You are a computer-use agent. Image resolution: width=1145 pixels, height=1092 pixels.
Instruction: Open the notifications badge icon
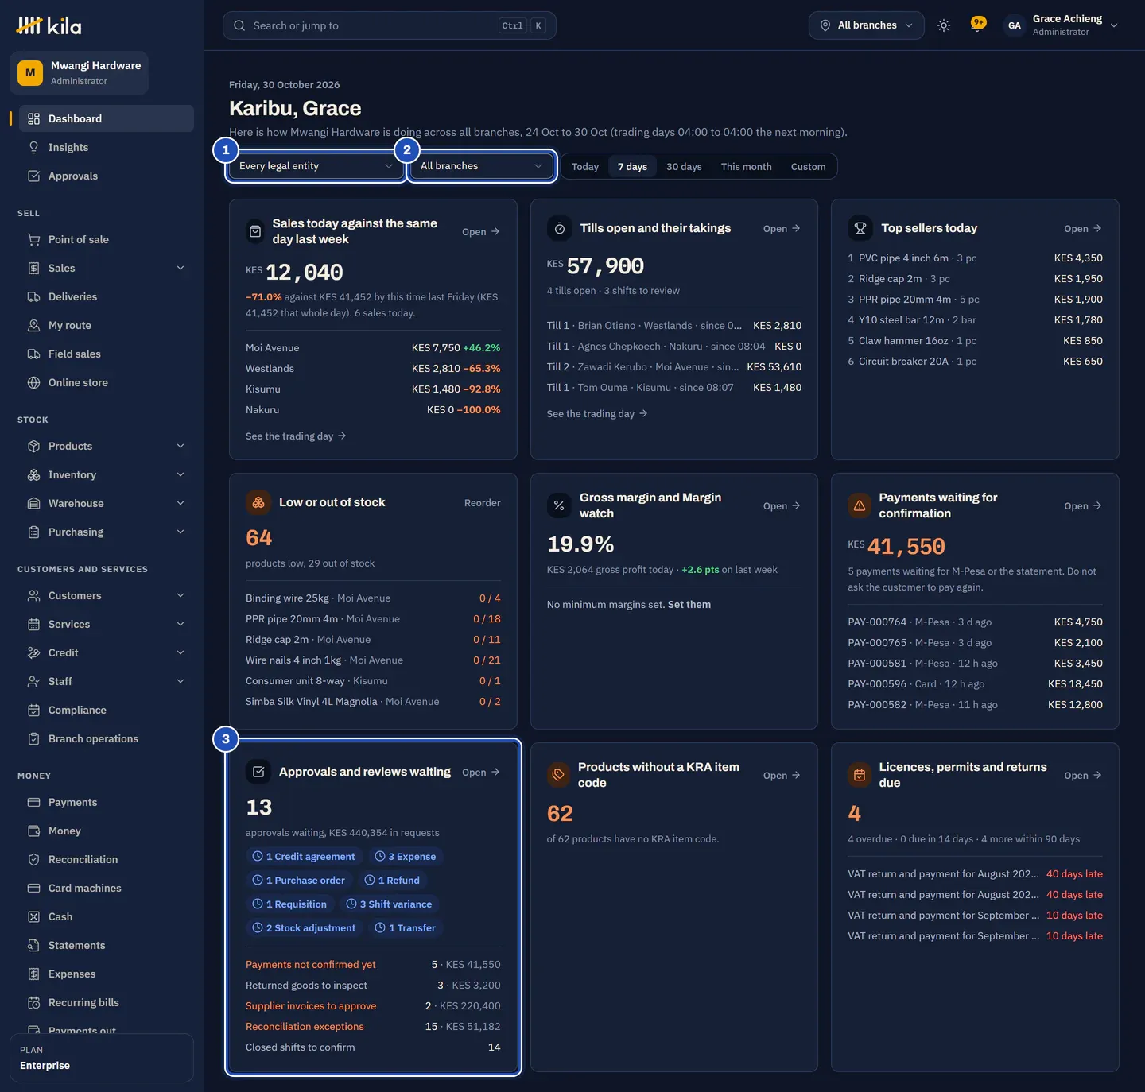(977, 25)
